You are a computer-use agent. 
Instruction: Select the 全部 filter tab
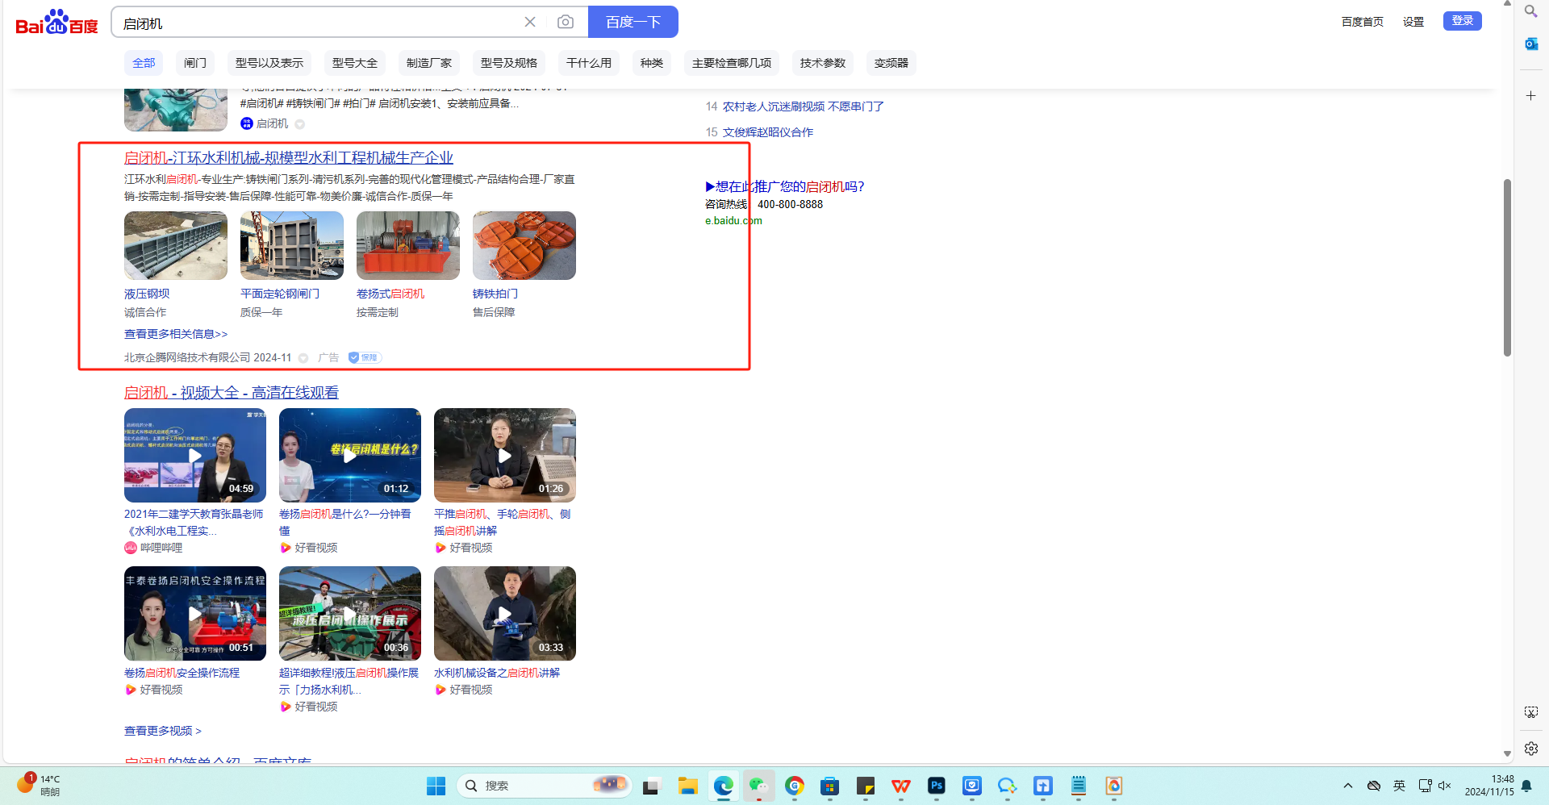tap(144, 63)
